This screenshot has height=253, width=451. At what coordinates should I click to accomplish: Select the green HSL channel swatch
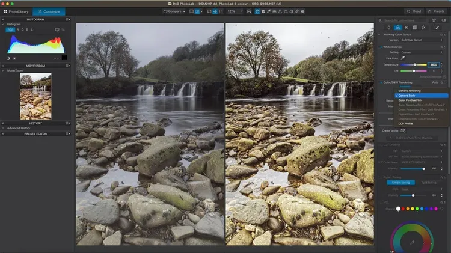417,209
